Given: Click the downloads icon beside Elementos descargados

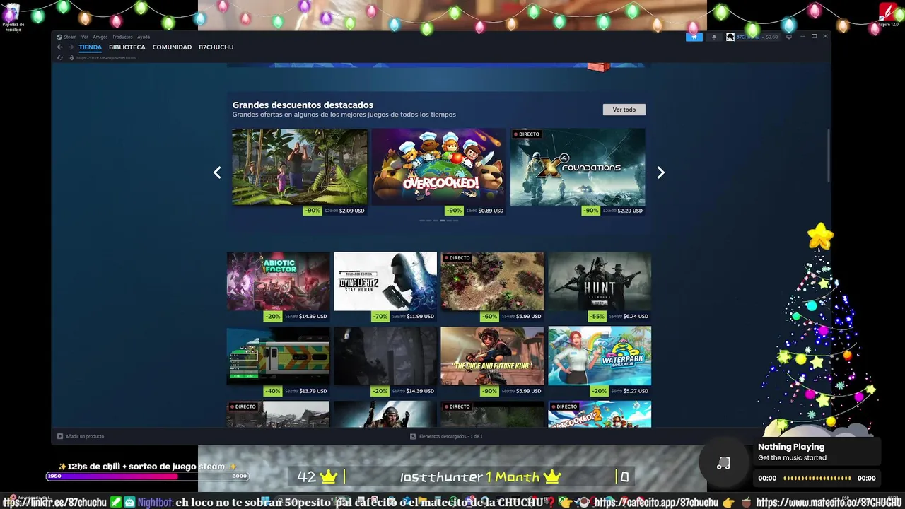Looking at the screenshot, I should [413, 436].
